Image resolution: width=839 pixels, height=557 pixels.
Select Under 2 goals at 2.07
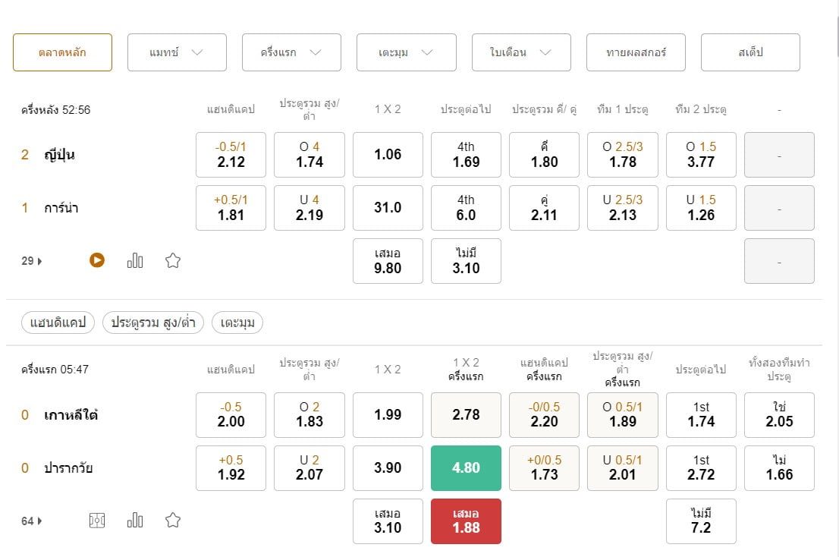310,468
